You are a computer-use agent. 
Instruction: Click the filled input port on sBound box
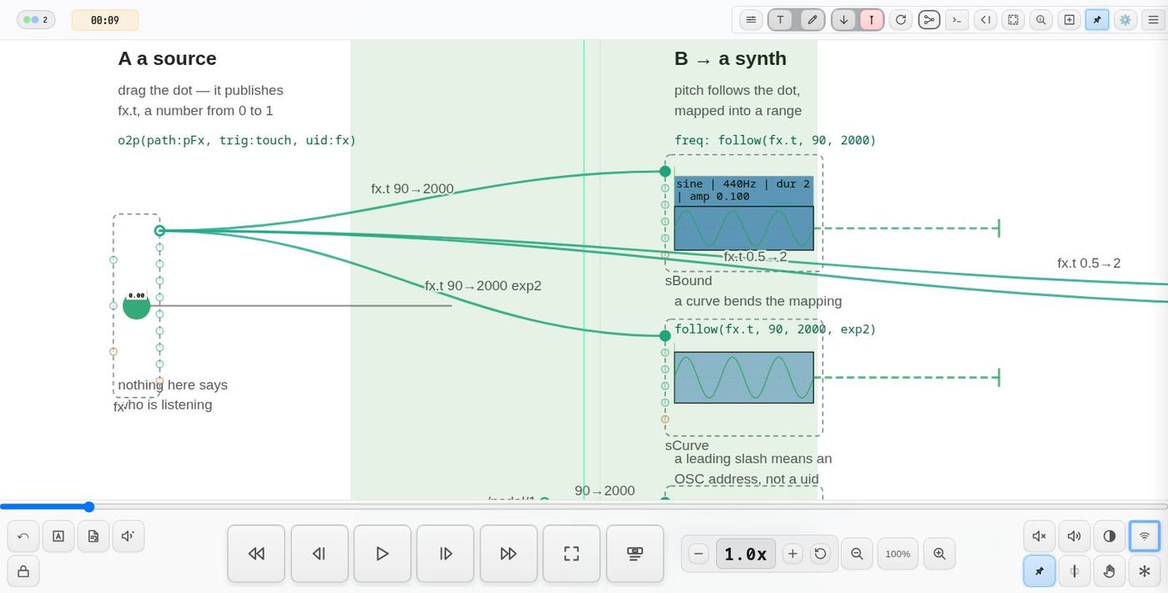pyautogui.click(x=665, y=171)
